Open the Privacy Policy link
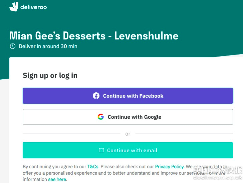243x183 pixels. pos(169,167)
